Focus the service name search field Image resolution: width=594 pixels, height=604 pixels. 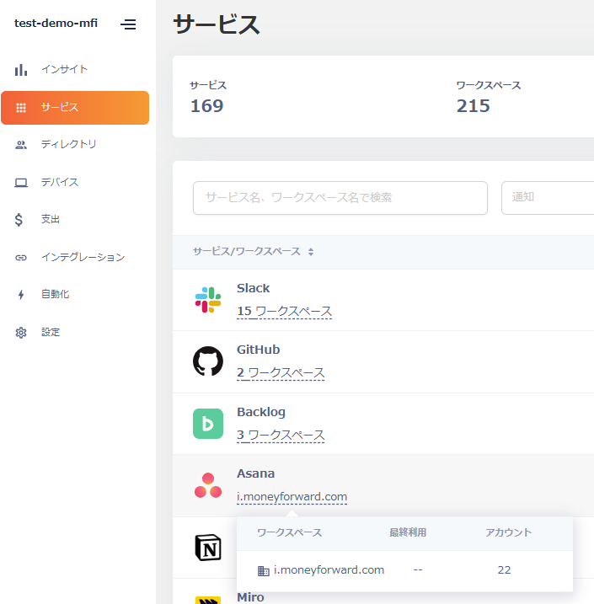tap(340, 198)
